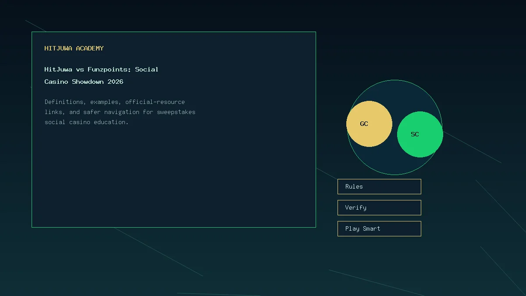
Task: Click the line 'Definitions, examples, official-resource'
Action: click(x=115, y=102)
